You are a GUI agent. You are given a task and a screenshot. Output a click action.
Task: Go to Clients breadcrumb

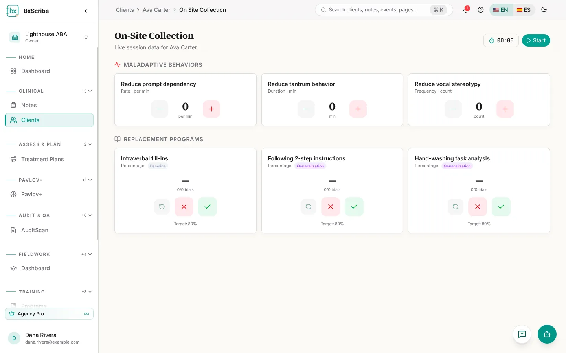[125, 10]
